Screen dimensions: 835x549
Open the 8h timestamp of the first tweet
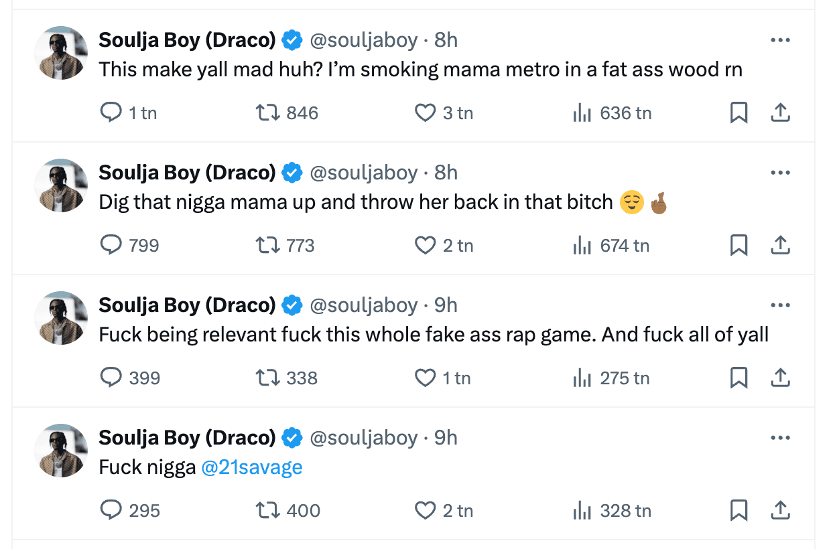click(447, 40)
